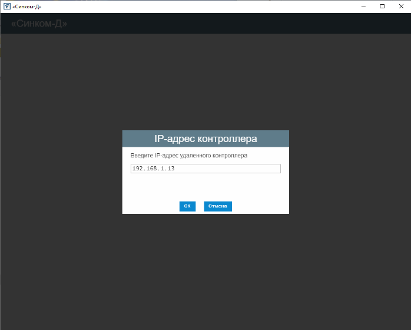Click the 192.168.1.13 text in the field
Image resolution: width=411 pixels, height=330 pixels.
coord(154,169)
